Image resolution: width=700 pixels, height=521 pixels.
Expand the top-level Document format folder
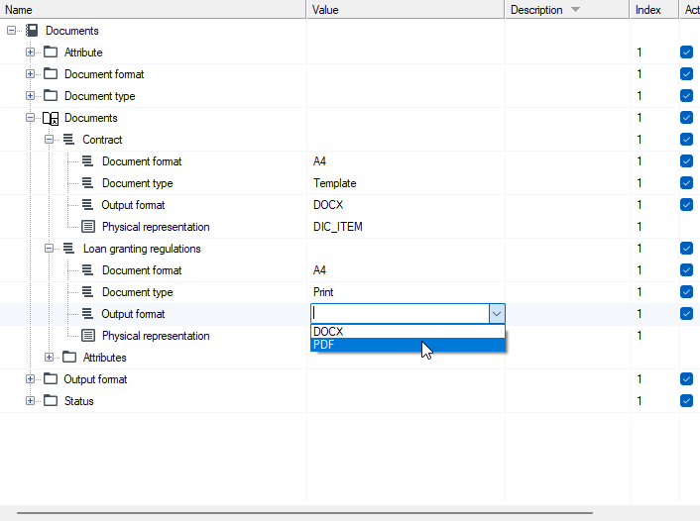click(30, 73)
